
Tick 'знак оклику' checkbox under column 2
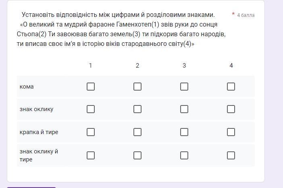click(x=137, y=109)
